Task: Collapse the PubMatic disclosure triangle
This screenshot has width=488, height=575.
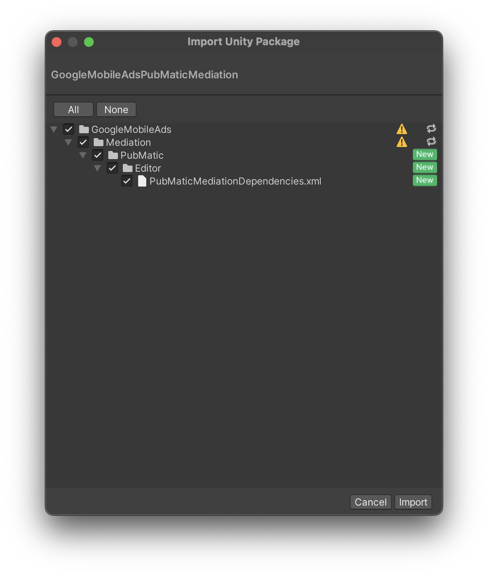Action: click(83, 155)
